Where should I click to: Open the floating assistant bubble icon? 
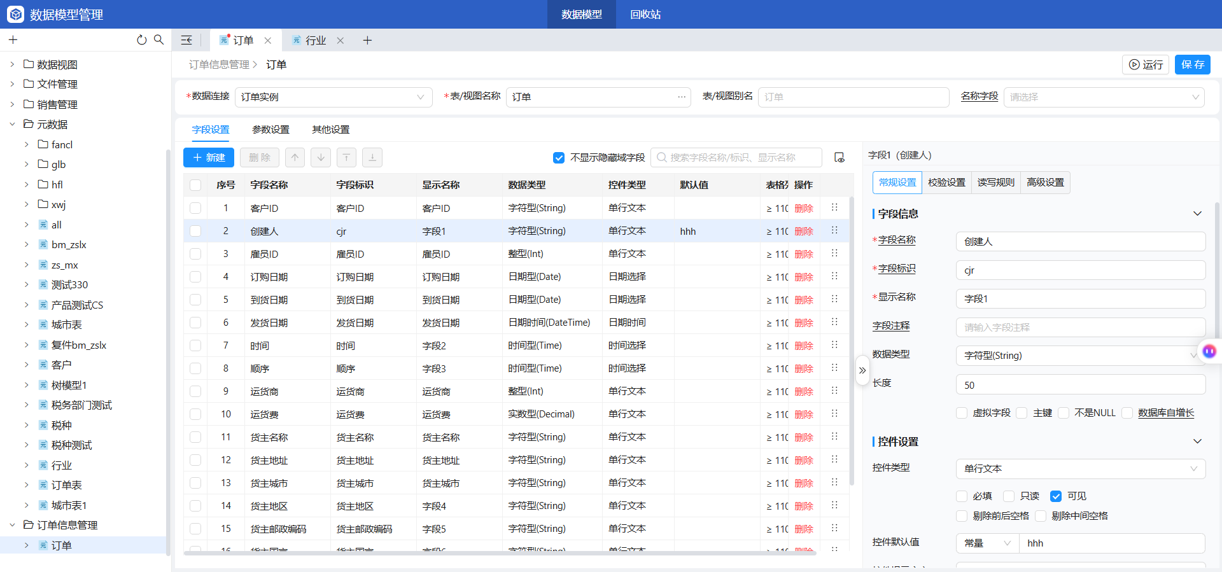tap(1209, 351)
